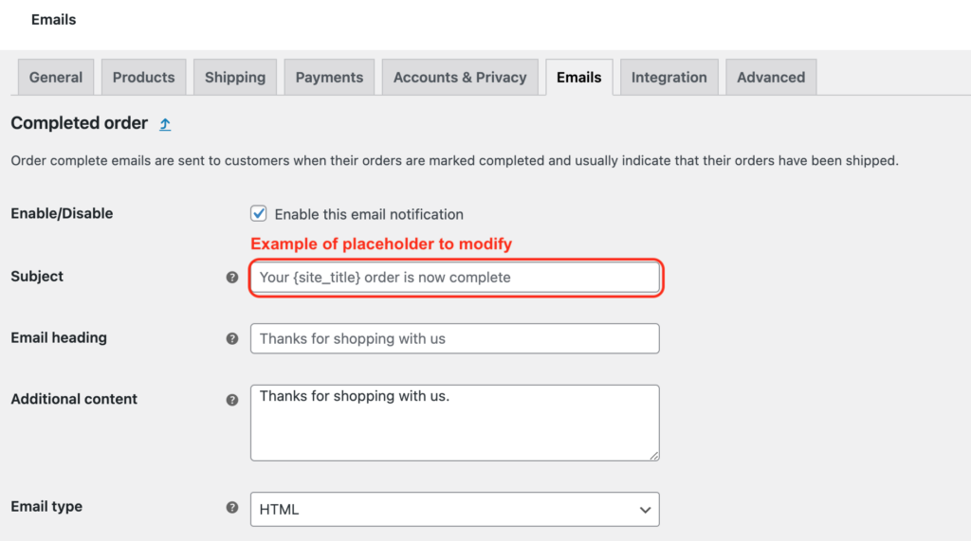971x541 pixels.
Task: Uncheck Enable this email notification
Action: (x=258, y=213)
